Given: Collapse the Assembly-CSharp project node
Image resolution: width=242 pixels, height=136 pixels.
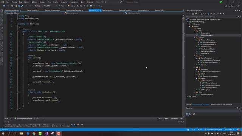Looking at the screenshot, I should [188, 22].
